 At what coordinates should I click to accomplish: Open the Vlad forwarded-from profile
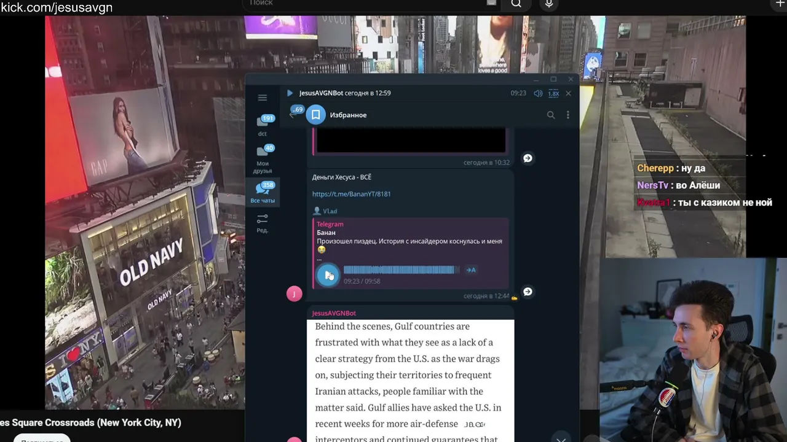click(x=326, y=211)
